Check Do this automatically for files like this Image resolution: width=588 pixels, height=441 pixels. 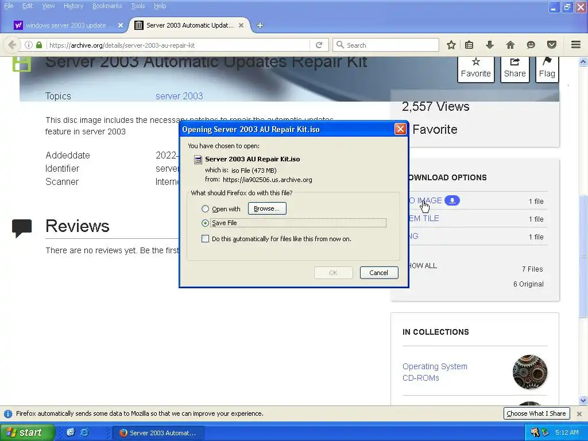coord(205,238)
